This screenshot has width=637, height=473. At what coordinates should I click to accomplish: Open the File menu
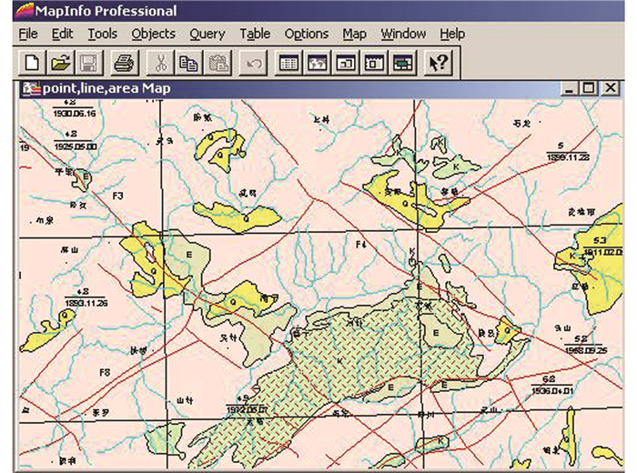coord(27,34)
